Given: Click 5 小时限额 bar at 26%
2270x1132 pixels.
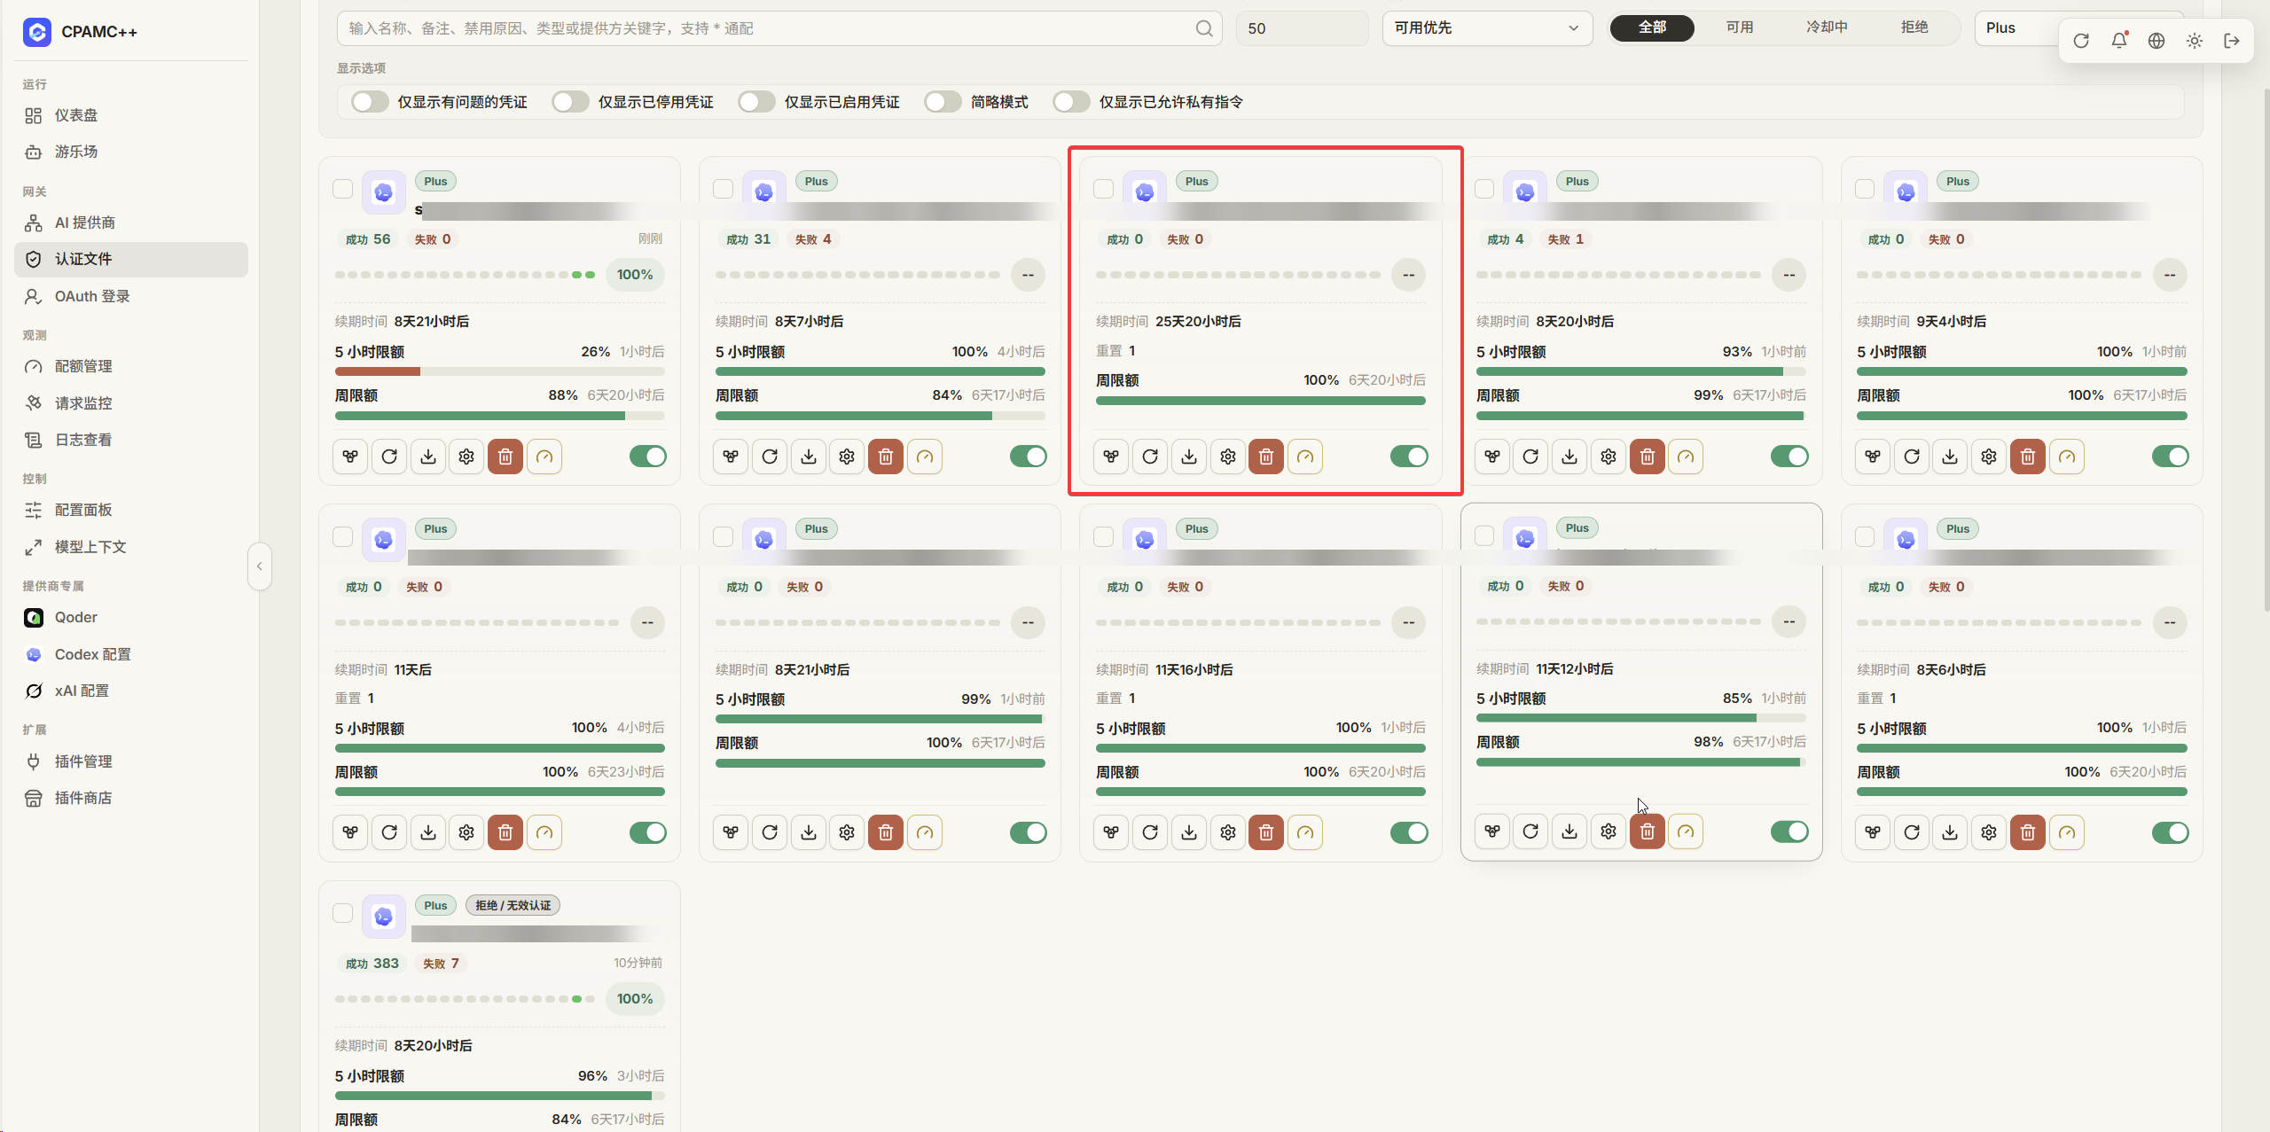Looking at the screenshot, I should point(500,371).
